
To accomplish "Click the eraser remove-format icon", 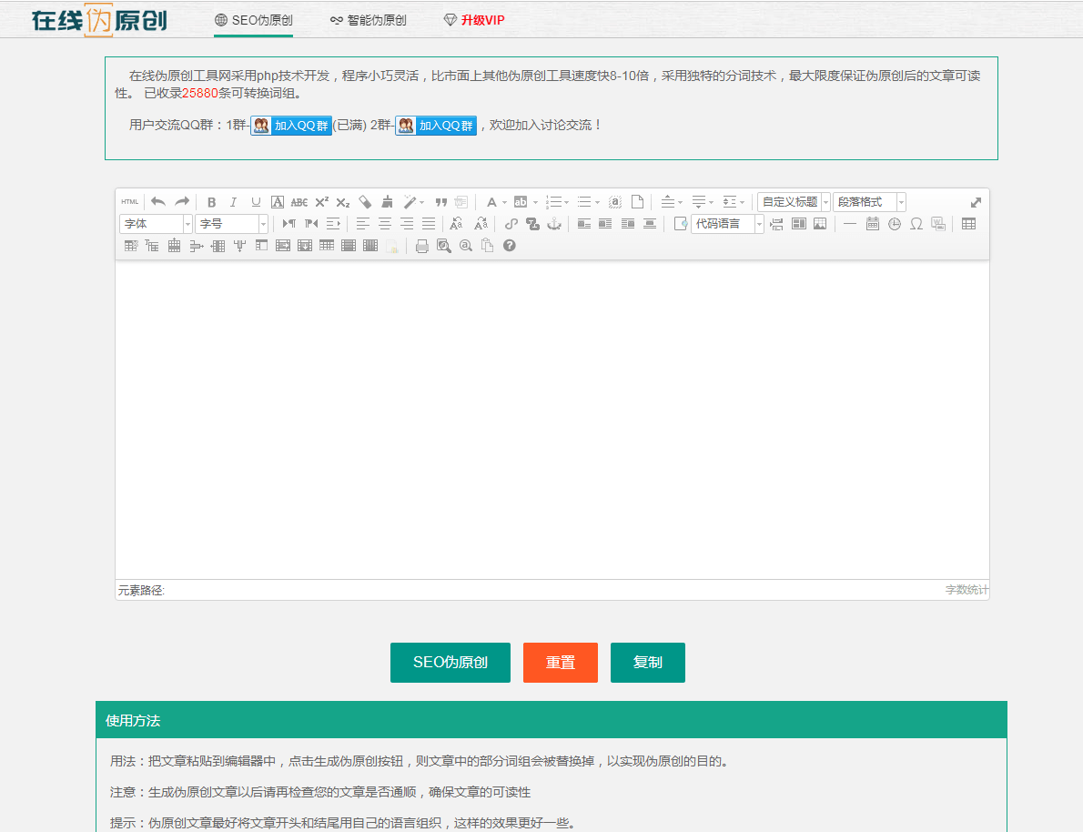I will (365, 202).
